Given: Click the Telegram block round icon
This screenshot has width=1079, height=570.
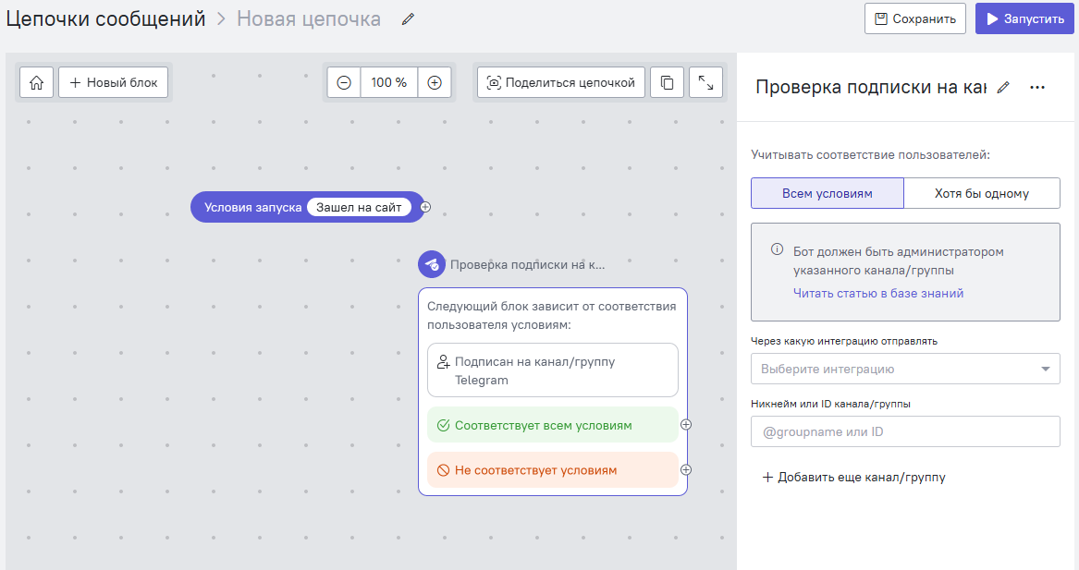Looking at the screenshot, I should click(x=432, y=265).
